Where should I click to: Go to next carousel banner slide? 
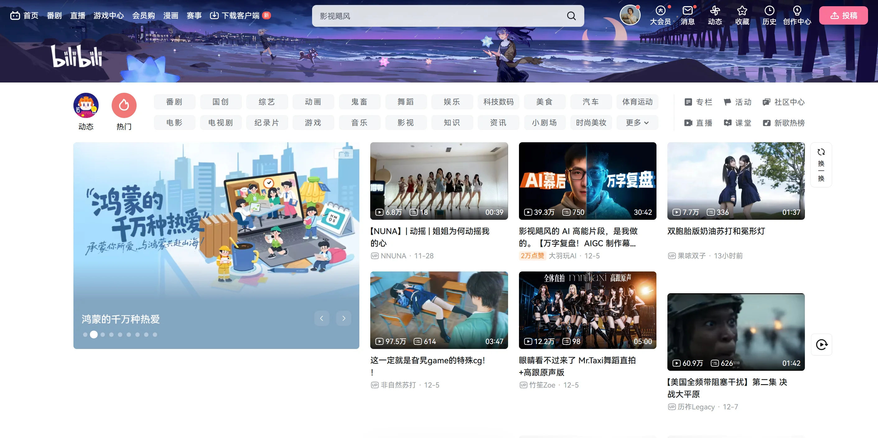pos(343,318)
